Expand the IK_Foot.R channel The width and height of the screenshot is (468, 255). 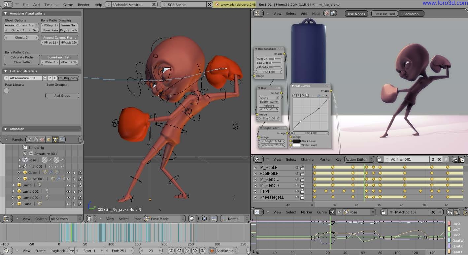(255, 168)
